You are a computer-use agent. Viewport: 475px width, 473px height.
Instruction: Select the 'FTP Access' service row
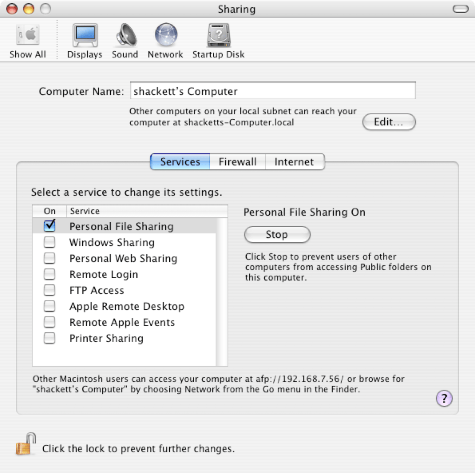(x=124, y=290)
